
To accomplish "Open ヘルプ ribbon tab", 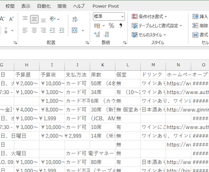I will (x=79, y=6).
